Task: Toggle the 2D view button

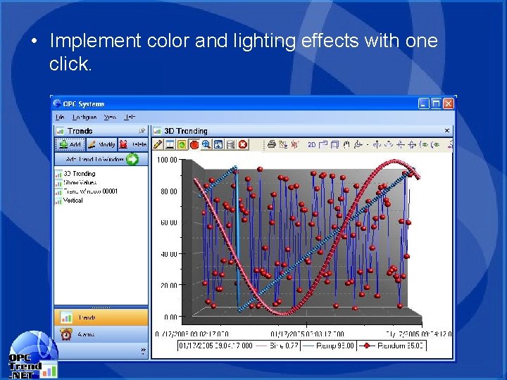Action: 312,145
